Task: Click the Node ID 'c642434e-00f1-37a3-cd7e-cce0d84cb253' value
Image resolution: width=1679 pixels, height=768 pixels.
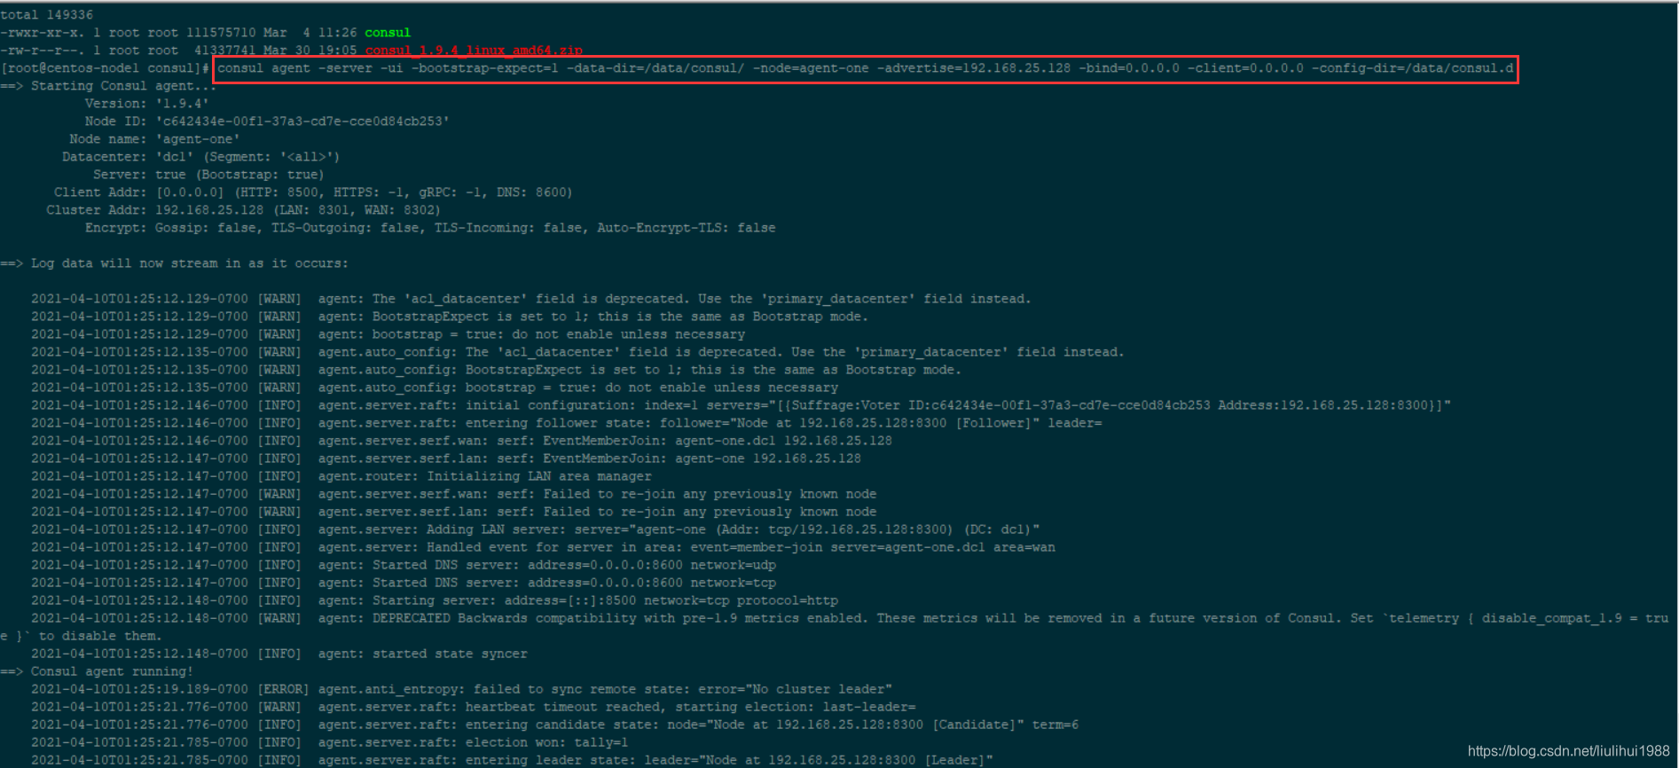Action: [302, 121]
